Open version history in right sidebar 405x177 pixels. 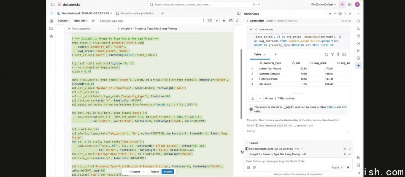click(358, 36)
